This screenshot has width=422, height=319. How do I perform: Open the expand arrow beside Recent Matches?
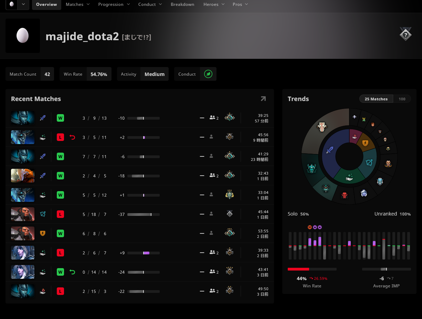[x=263, y=99]
